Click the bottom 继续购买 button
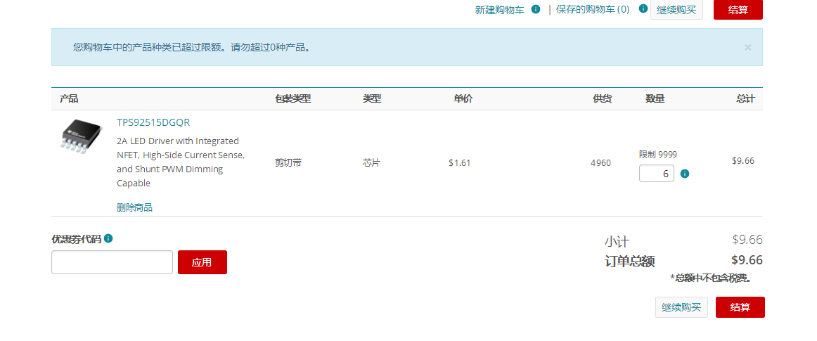Viewport: 817px width, 341px height. click(681, 307)
